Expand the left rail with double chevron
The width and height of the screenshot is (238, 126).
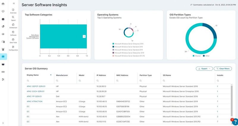[x=3, y=123]
